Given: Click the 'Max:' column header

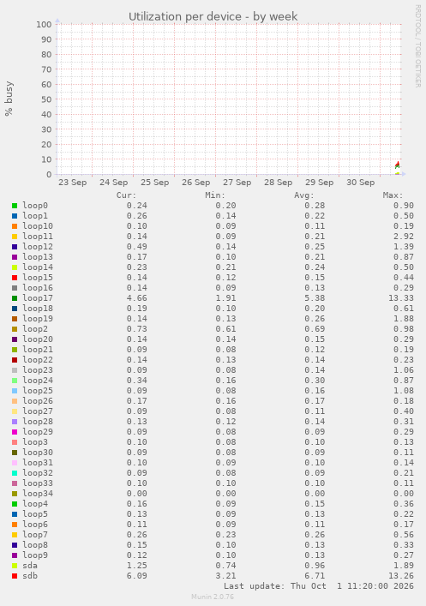Looking at the screenshot, I should tap(393, 195).
